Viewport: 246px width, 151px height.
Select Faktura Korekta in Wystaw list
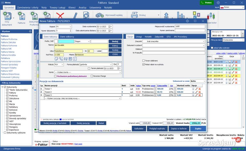click(x=8, y=55)
